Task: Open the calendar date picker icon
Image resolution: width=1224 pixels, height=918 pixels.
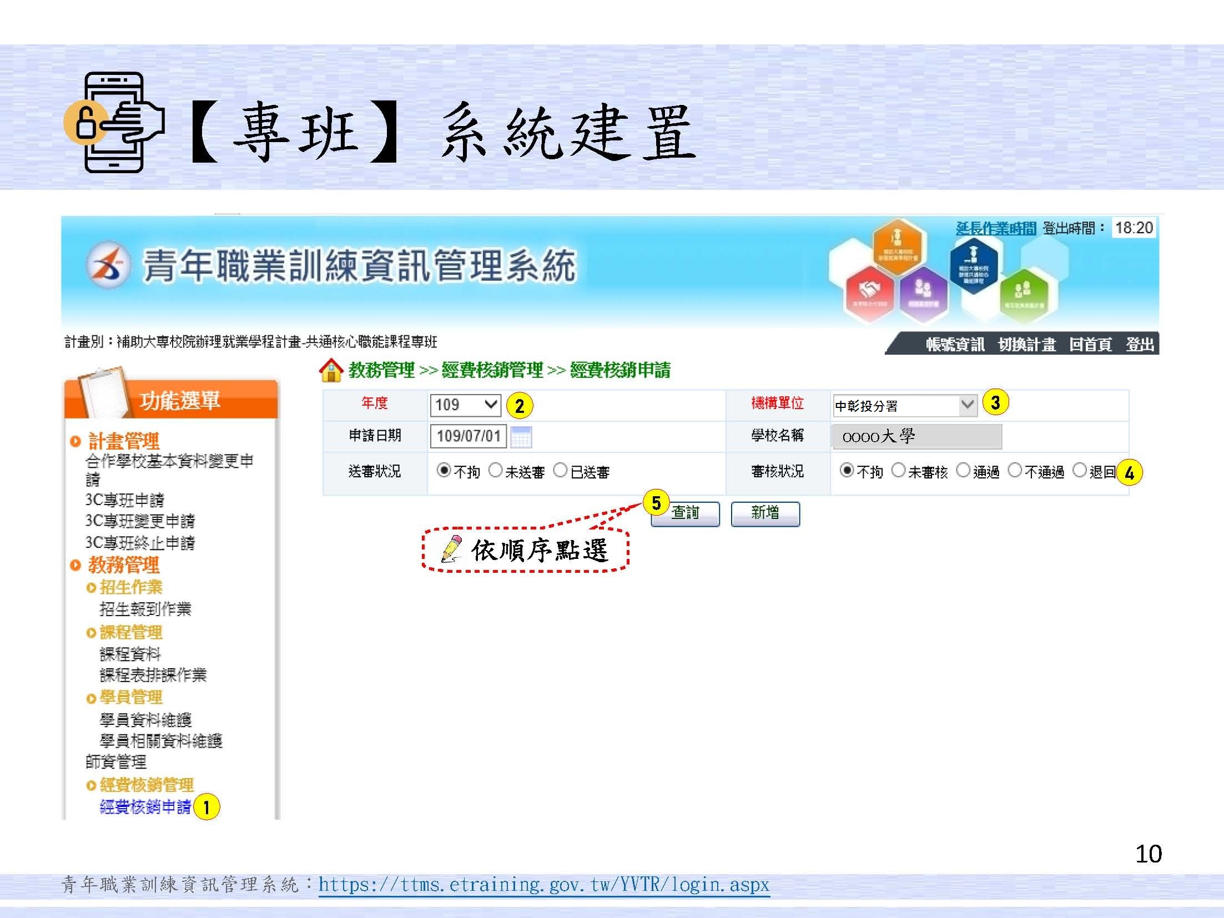Action: click(x=521, y=437)
